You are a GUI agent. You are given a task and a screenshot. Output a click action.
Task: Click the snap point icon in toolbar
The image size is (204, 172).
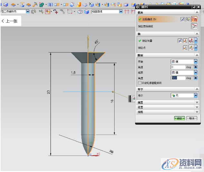(x=48, y=12)
